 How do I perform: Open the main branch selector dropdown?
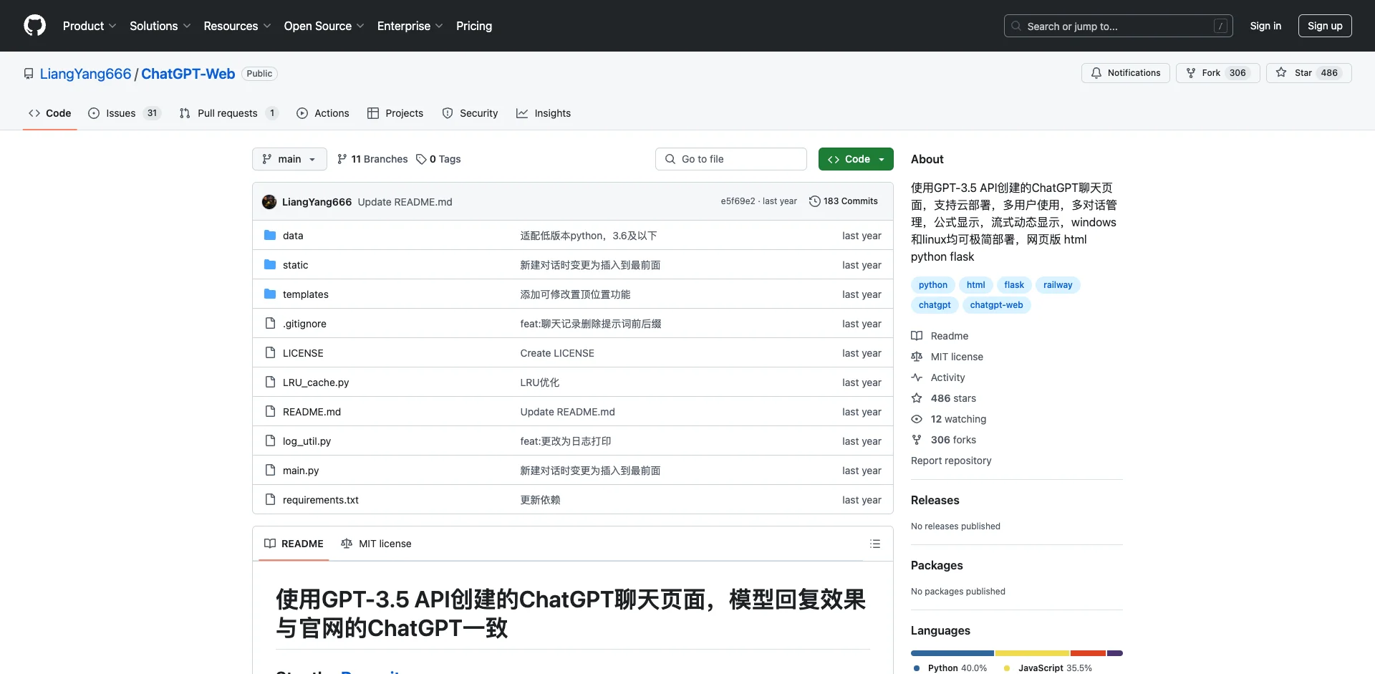pos(289,159)
